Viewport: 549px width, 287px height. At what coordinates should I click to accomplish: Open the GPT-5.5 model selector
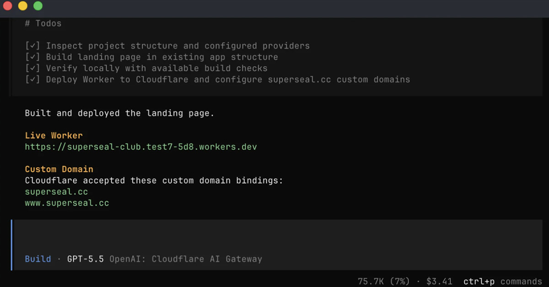86,259
